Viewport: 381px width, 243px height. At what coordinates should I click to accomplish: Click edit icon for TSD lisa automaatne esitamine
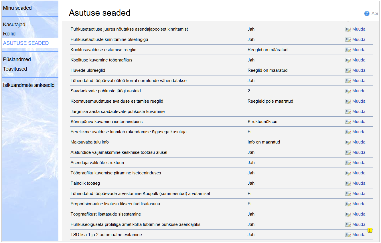click(348, 235)
